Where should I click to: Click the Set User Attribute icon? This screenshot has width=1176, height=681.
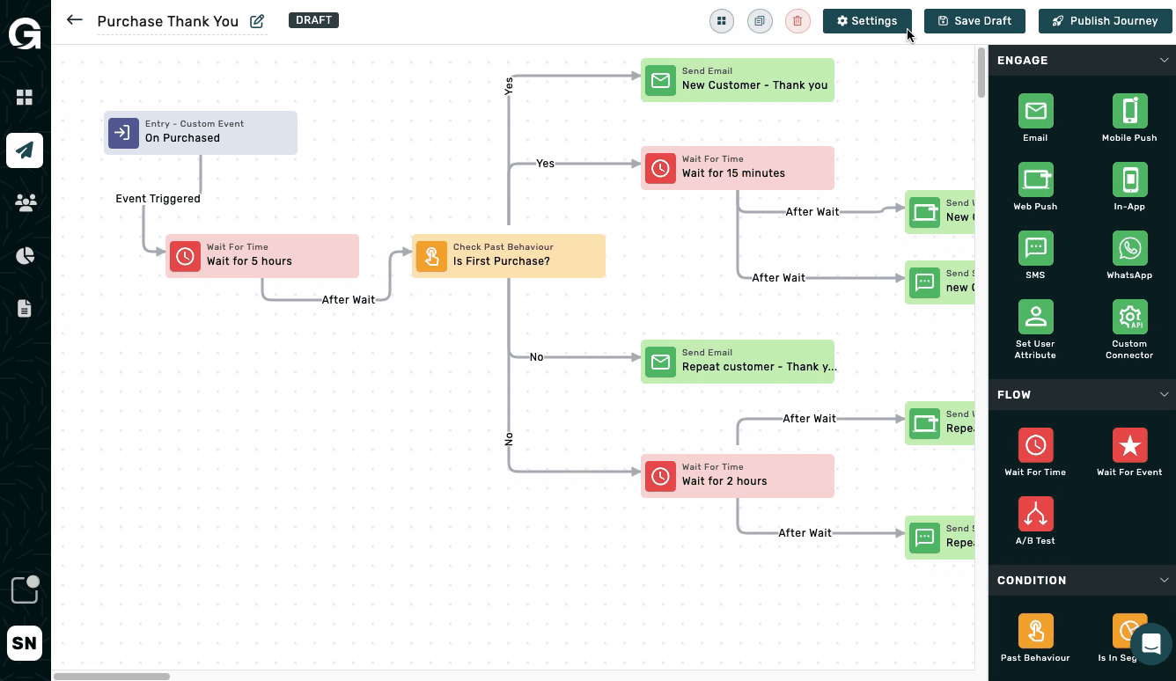point(1035,318)
